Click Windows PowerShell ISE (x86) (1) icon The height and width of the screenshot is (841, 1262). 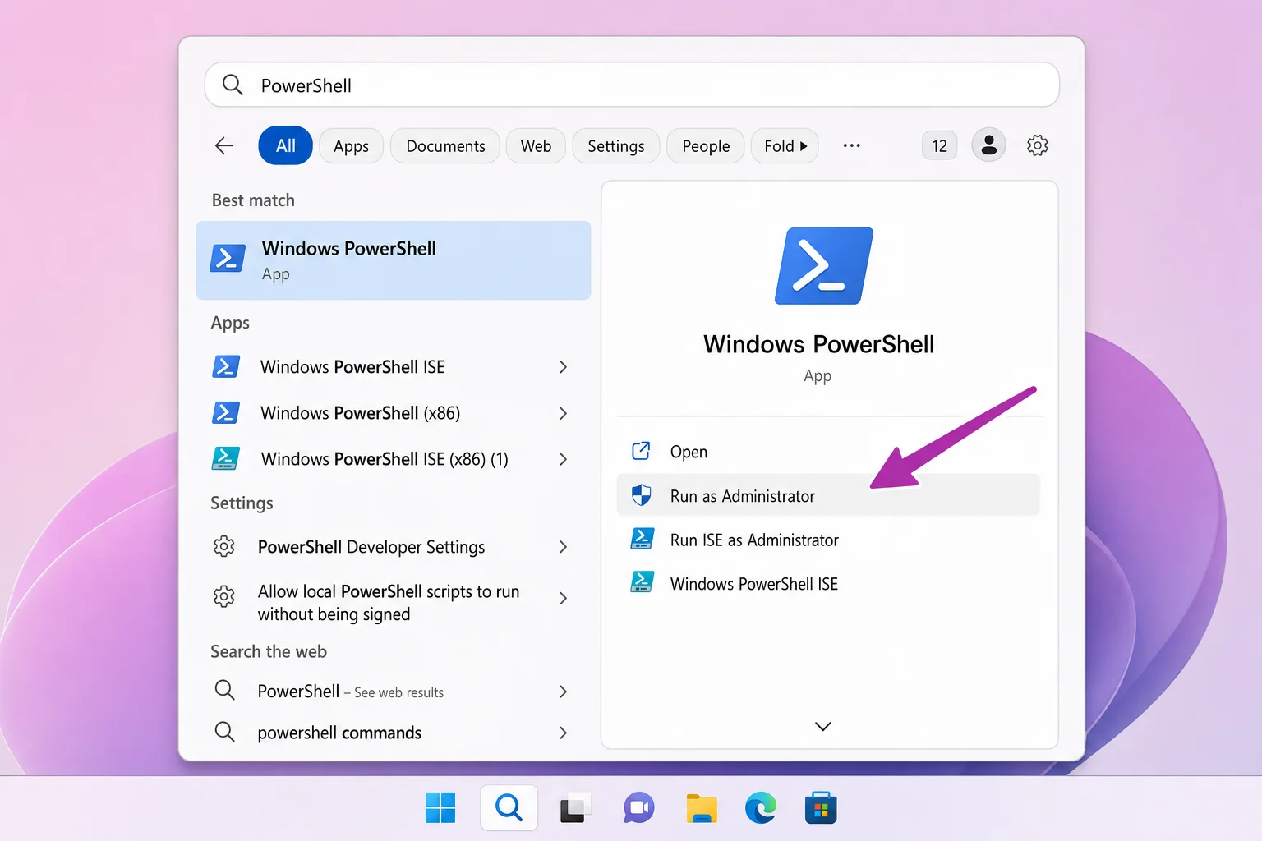pyautogui.click(x=226, y=458)
